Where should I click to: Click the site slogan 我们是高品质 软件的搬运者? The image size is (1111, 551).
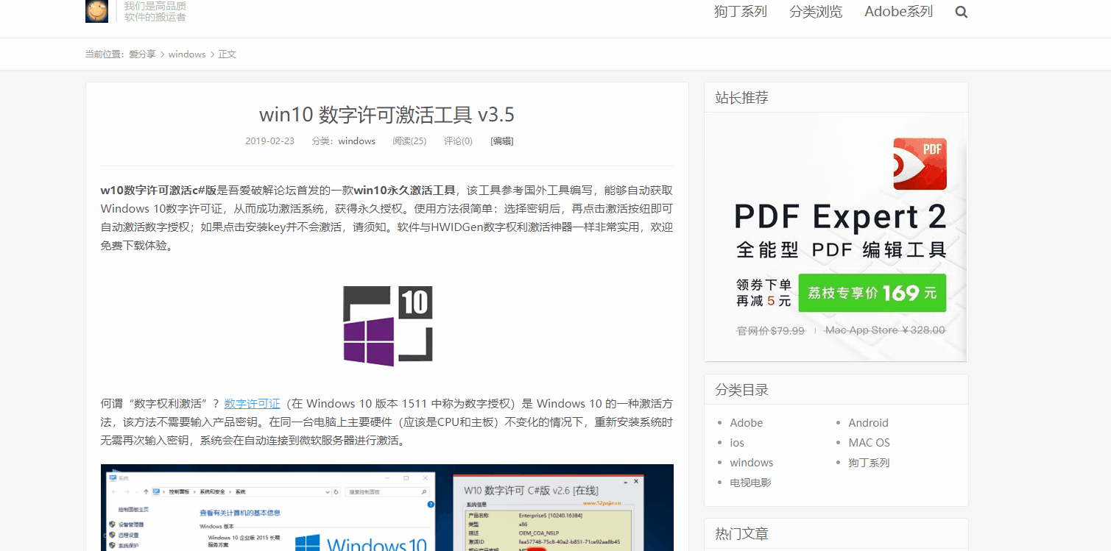155,11
